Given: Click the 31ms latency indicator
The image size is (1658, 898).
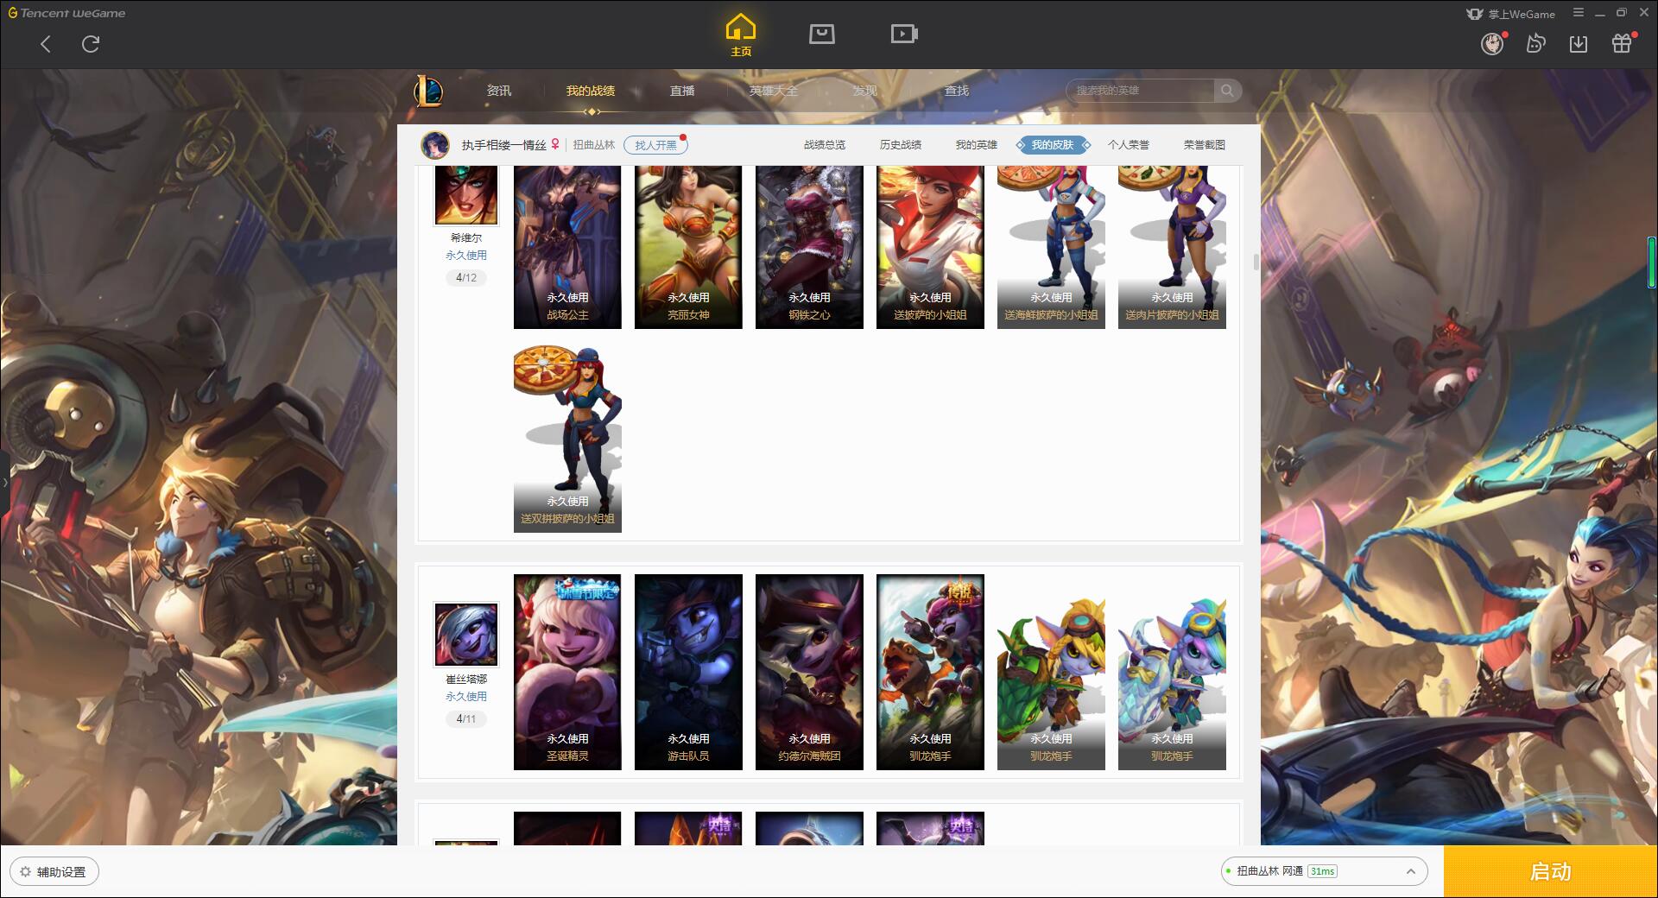Looking at the screenshot, I should coord(1322,871).
